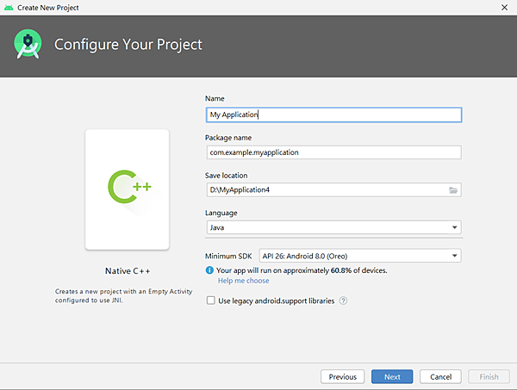Viewport: 517px width, 390px height.
Task: Click the Name field containing My Application
Action: click(333, 115)
